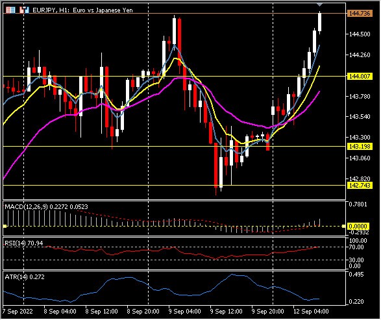Viewport: 381px width, 320px height.
Task: Click the EURJPY, H1 chart title
Action: pyautogui.click(x=82, y=10)
